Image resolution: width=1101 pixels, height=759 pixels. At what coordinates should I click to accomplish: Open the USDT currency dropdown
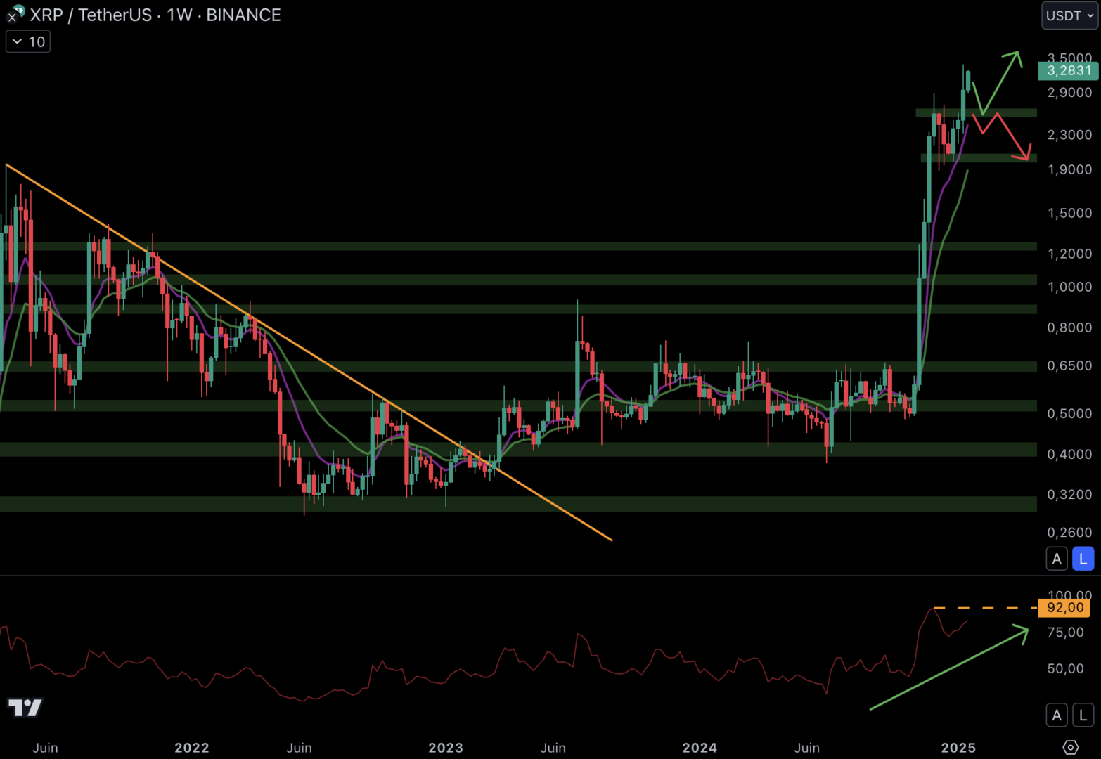pos(1069,15)
